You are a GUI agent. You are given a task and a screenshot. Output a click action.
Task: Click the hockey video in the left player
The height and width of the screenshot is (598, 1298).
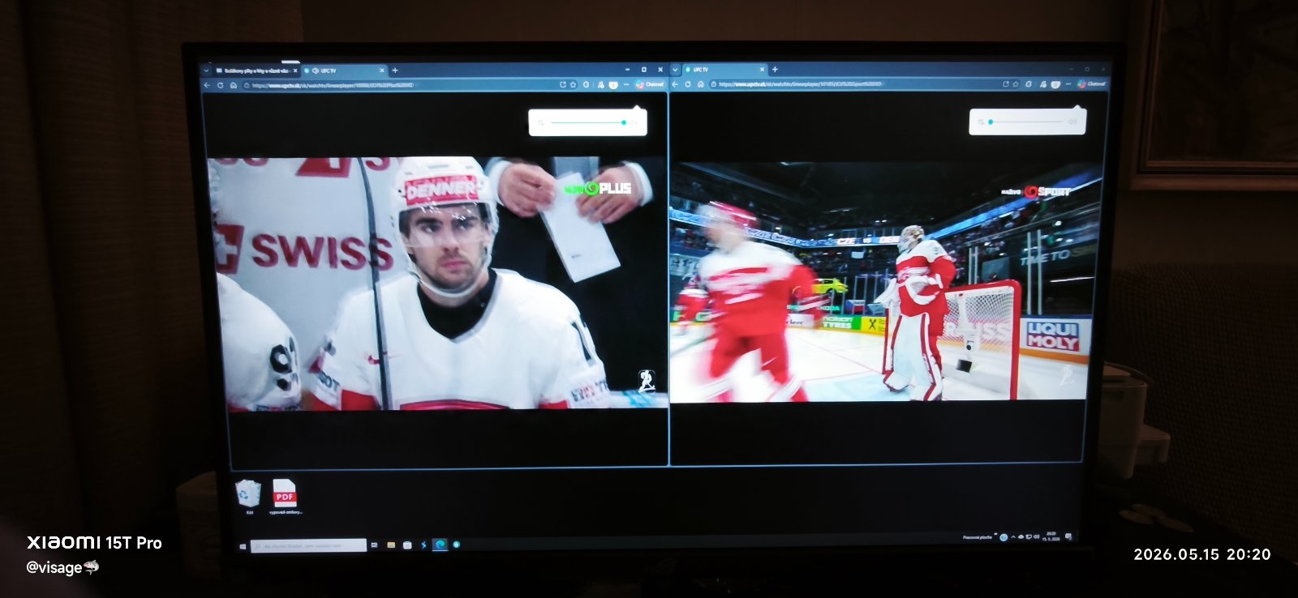(437, 283)
